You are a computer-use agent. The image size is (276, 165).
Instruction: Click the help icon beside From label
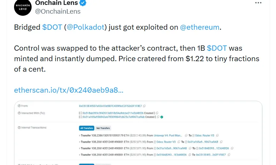[19, 106]
